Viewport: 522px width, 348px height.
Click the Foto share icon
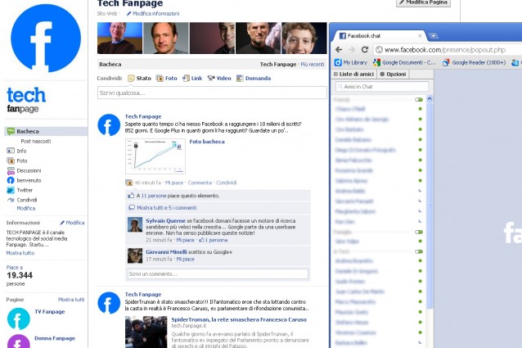pos(160,79)
